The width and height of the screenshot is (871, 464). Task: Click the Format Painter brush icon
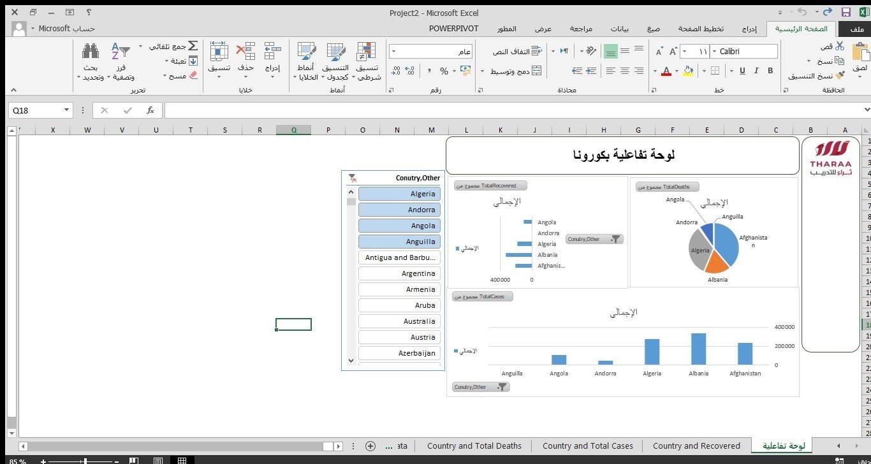[840, 75]
